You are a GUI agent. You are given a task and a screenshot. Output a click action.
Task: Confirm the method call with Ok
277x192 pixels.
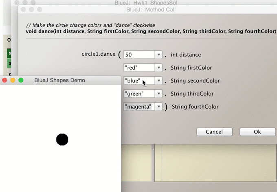pyautogui.click(x=257, y=132)
